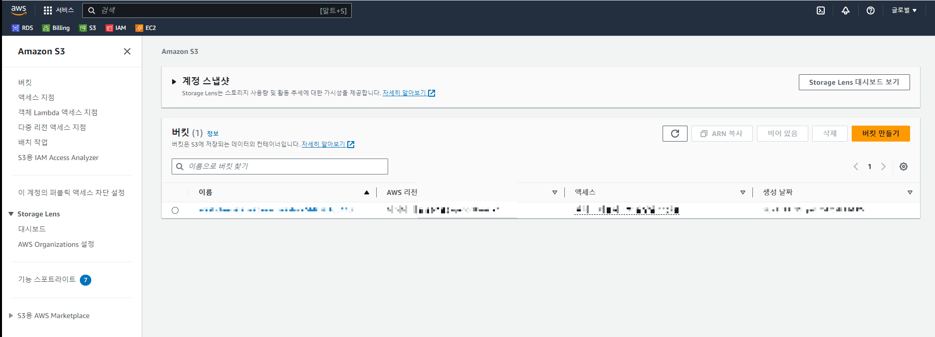
Task: Click the 삭제 button
Action: [x=830, y=134]
